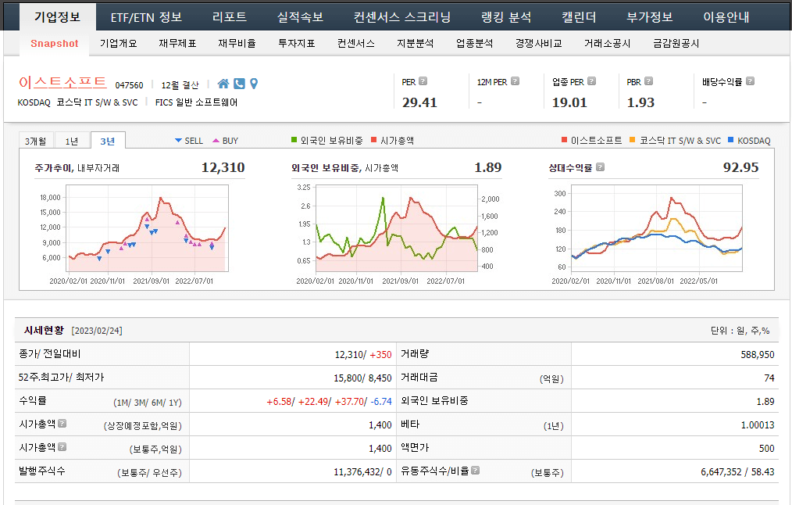Go to the 지분분석 sub-tab

(416, 44)
